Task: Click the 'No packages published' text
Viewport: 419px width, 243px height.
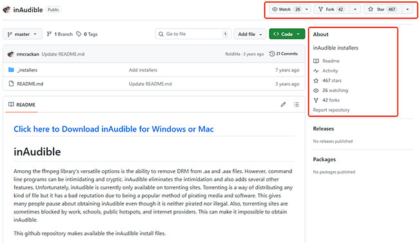Action: pyautogui.click(x=334, y=172)
